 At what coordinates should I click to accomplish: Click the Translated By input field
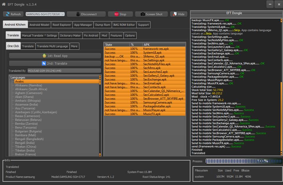click(64, 71)
